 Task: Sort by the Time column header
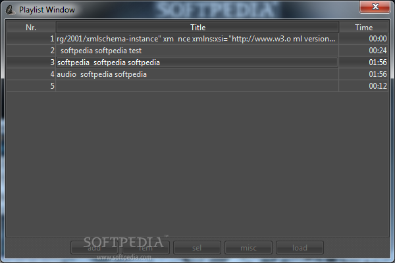click(363, 27)
